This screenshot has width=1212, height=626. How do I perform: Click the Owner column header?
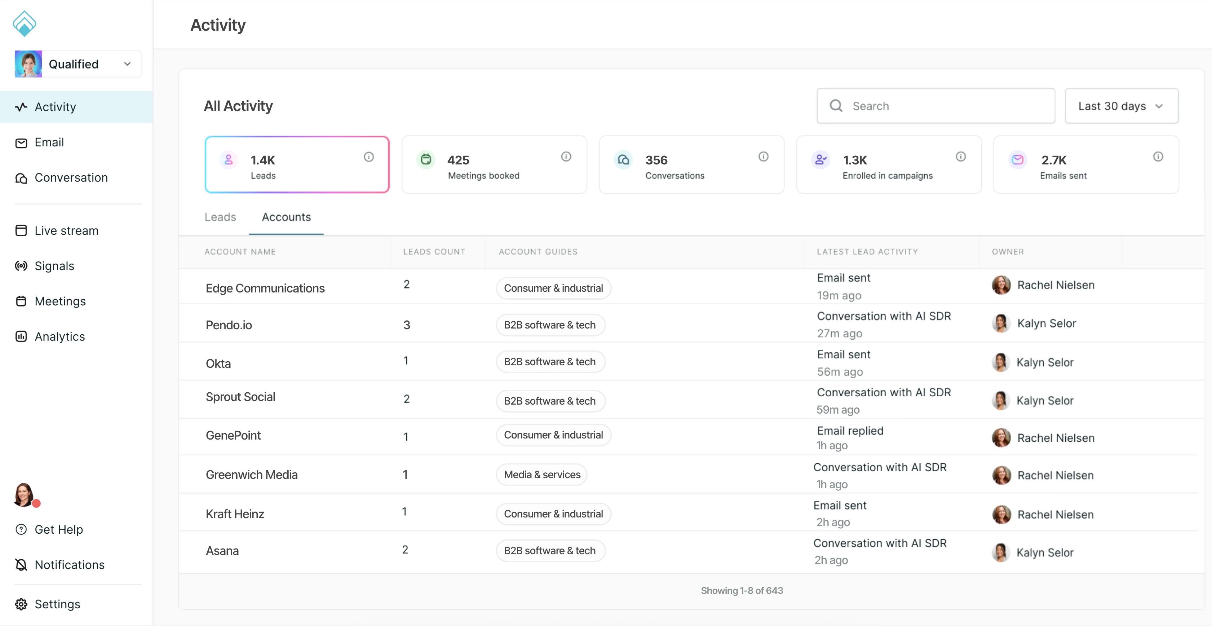(x=1008, y=252)
